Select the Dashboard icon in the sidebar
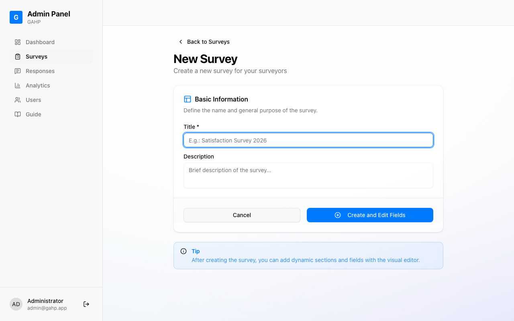Screen dimensions: 514x321 click(17, 42)
